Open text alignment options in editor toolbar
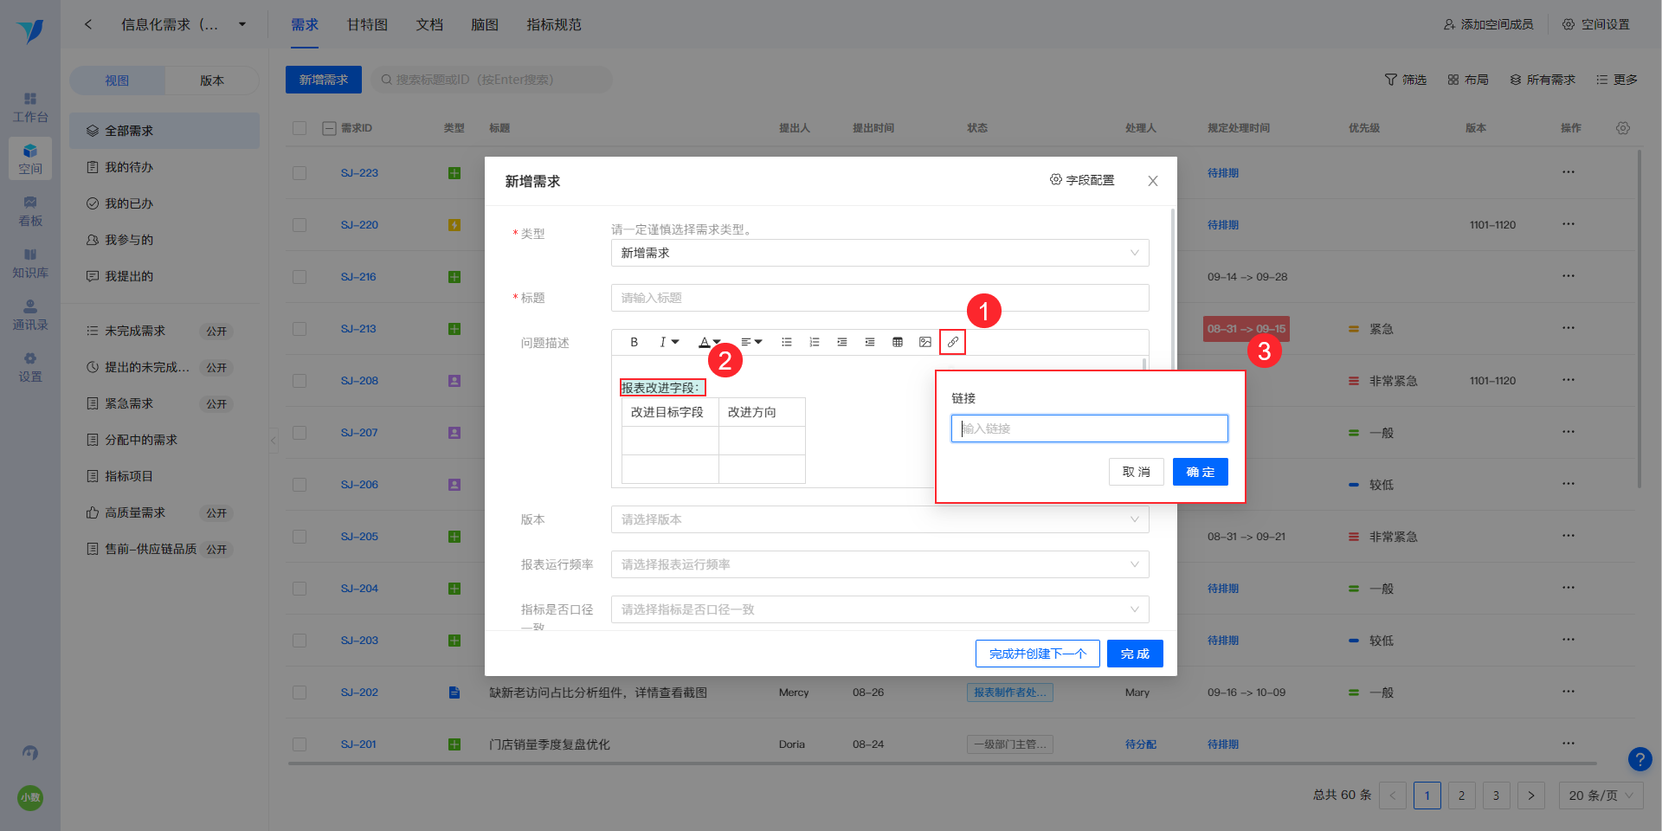The width and height of the screenshot is (1662, 831). pyautogui.click(x=751, y=342)
